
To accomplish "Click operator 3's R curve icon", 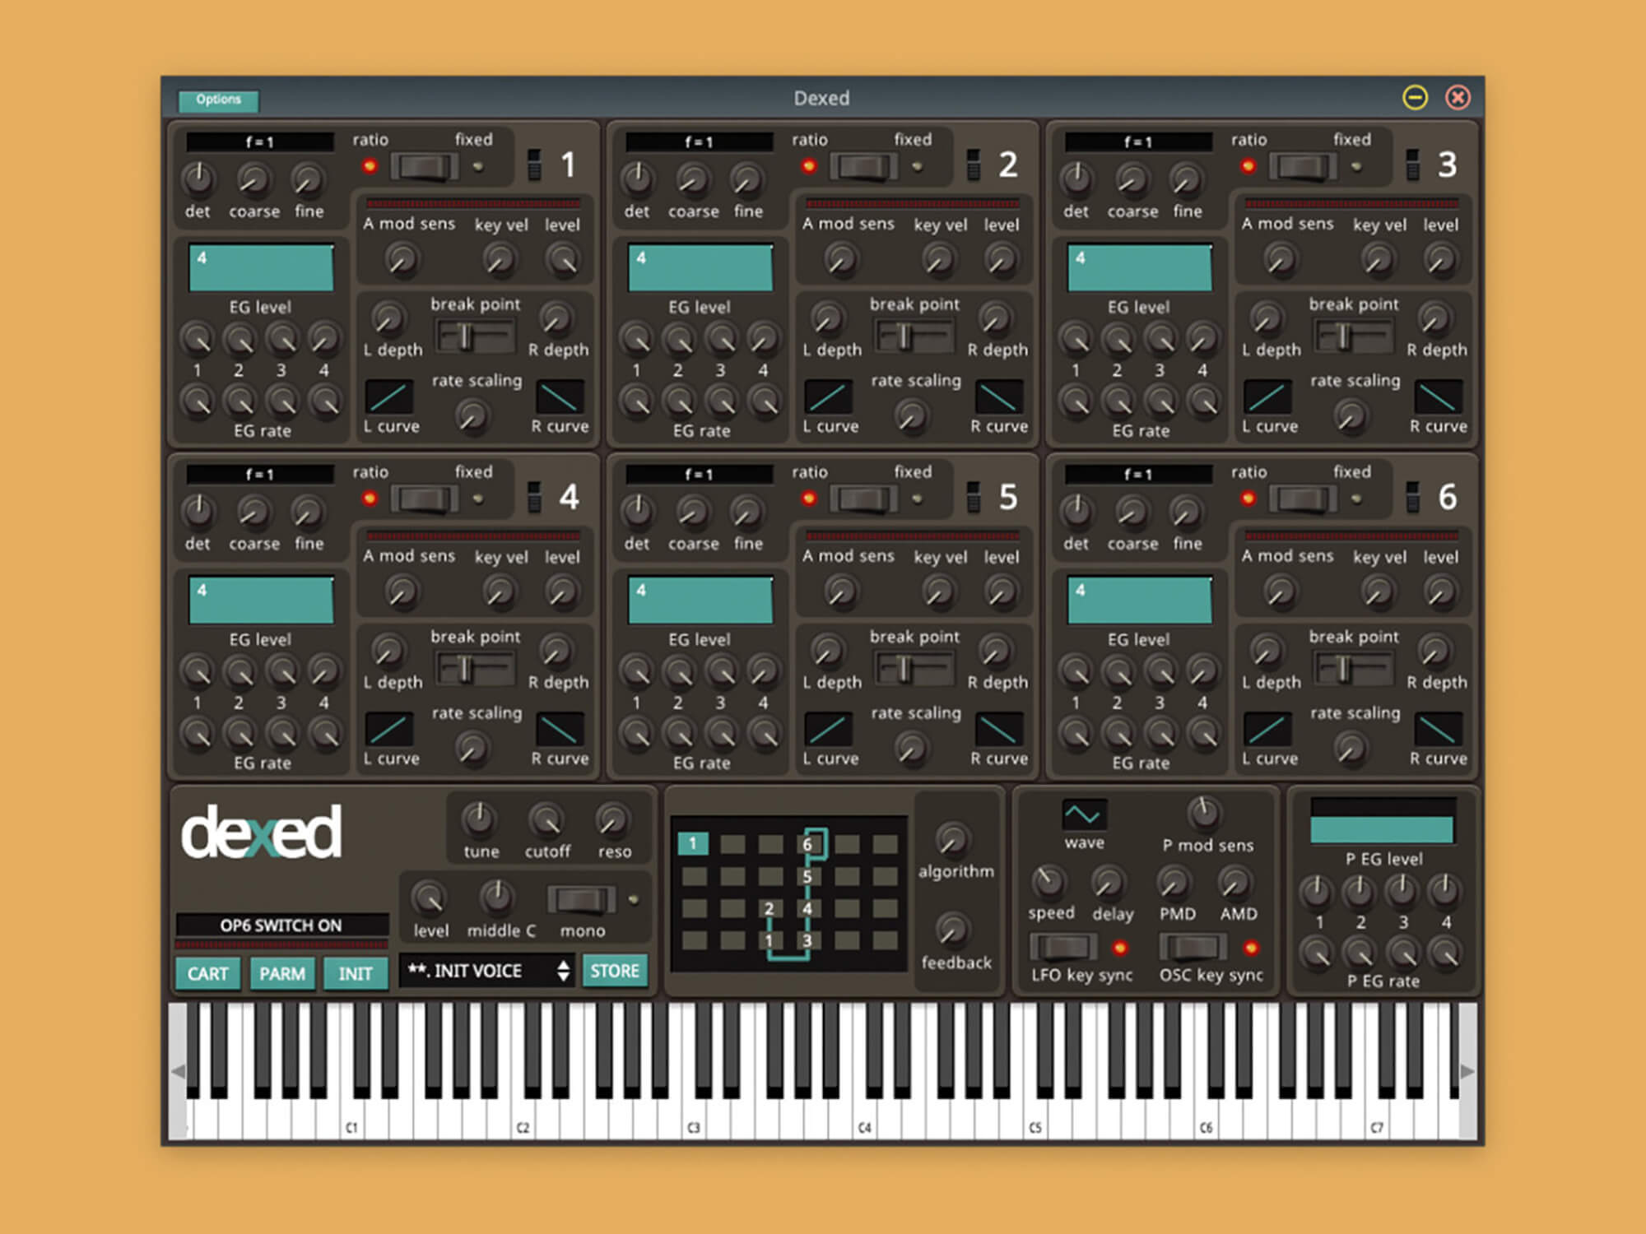I will click(1438, 397).
